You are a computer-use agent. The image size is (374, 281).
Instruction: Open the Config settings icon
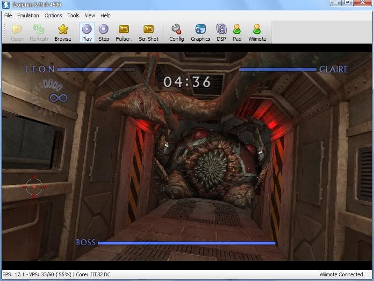pos(177,32)
